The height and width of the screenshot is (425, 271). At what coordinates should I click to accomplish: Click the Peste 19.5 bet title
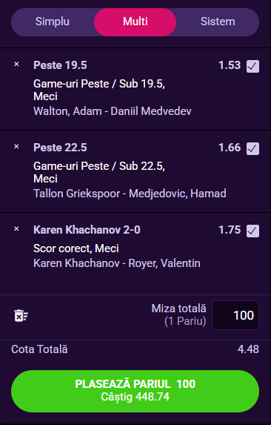point(60,65)
